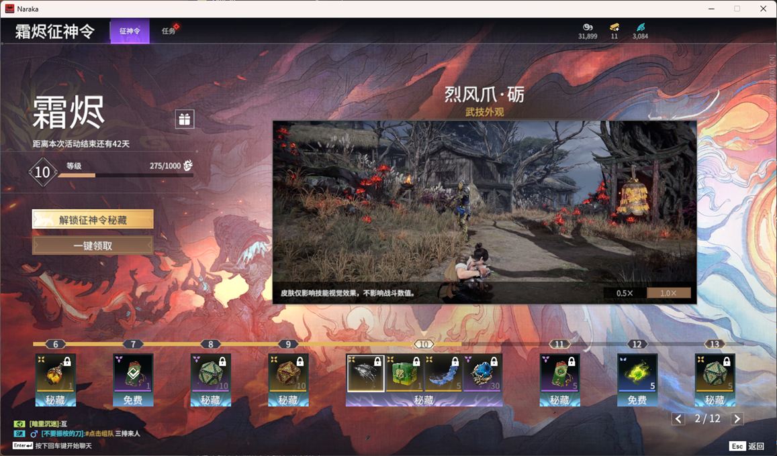
Task: Click the 秘藏 label under level 10 rewards
Action: [x=424, y=400]
